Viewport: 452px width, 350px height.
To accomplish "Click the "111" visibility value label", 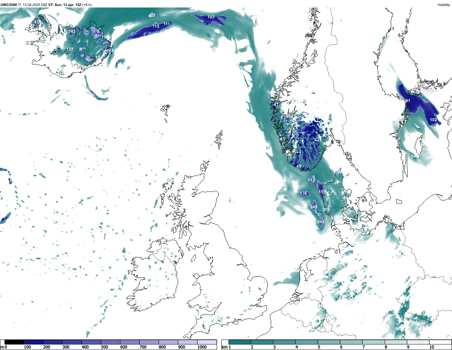I will point(167,24).
